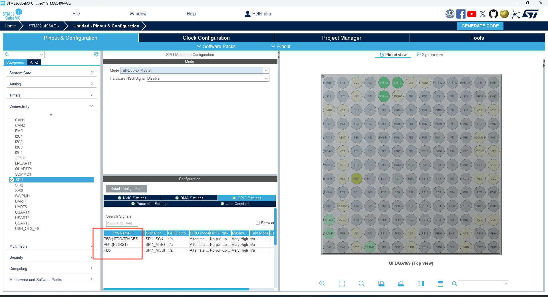The height and width of the screenshot is (297, 548).
Task: Open the Software Packs dropdown menu
Action: click(216, 46)
